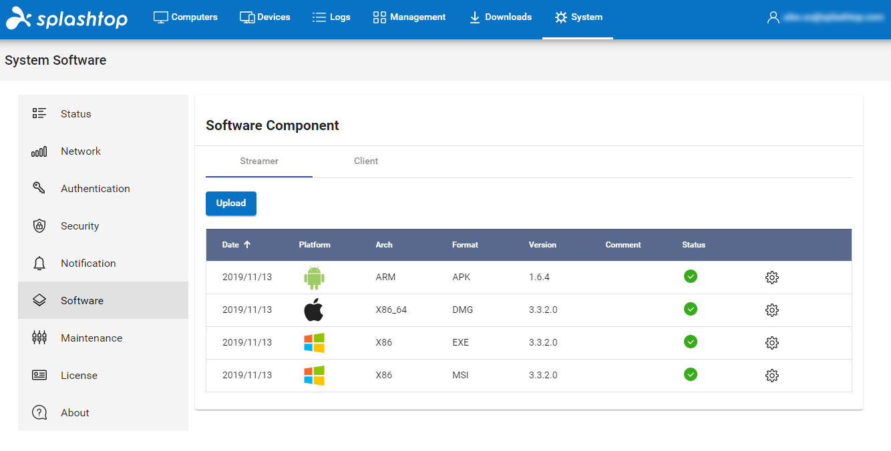Go to the Logs menu
The image size is (891, 451).
tap(331, 17)
